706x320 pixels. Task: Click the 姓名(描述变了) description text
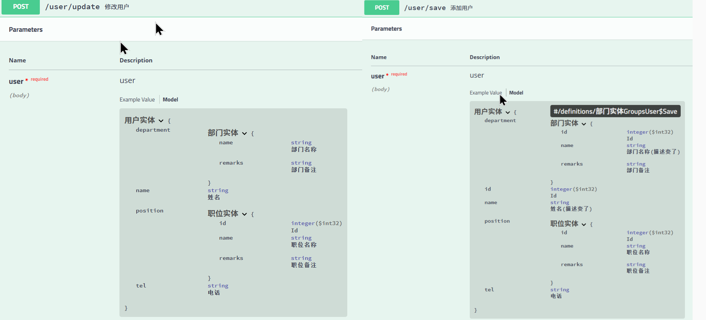tap(571, 209)
